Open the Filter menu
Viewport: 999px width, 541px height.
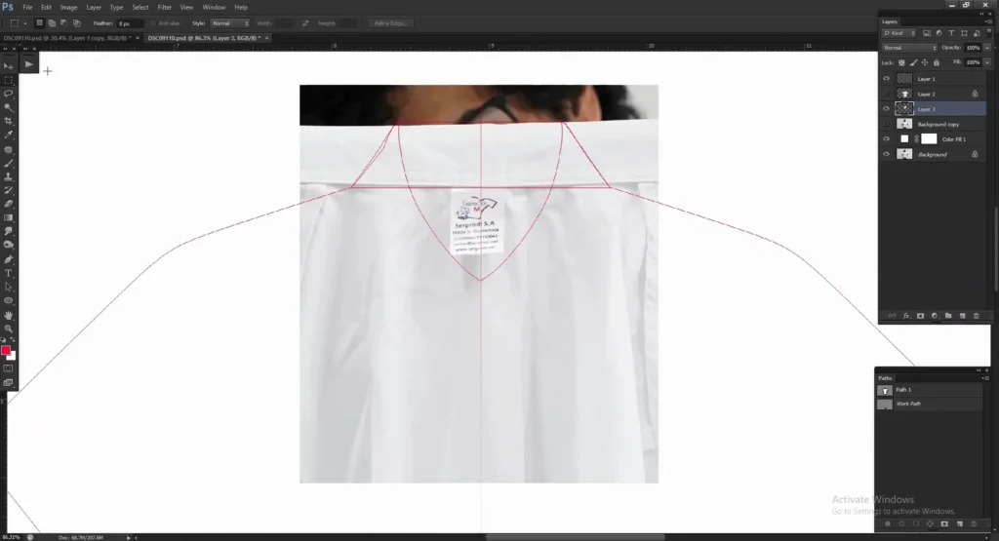pyautogui.click(x=165, y=7)
